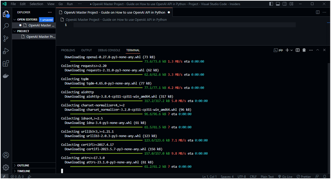Close the terminal panel
Image resolution: width=331 pixels, height=179 pixels.
click(x=324, y=50)
